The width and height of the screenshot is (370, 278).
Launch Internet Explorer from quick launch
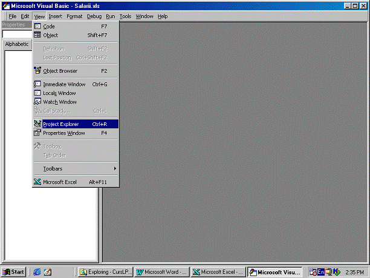[x=37, y=272]
